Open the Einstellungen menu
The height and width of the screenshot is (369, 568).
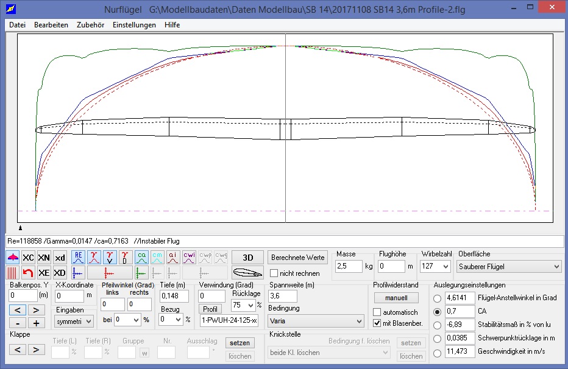(134, 25)
